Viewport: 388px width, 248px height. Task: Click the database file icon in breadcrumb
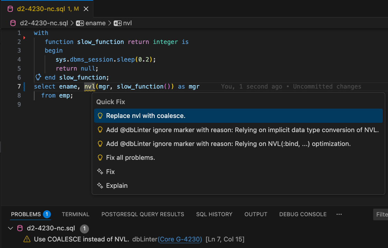coord(13,23)
